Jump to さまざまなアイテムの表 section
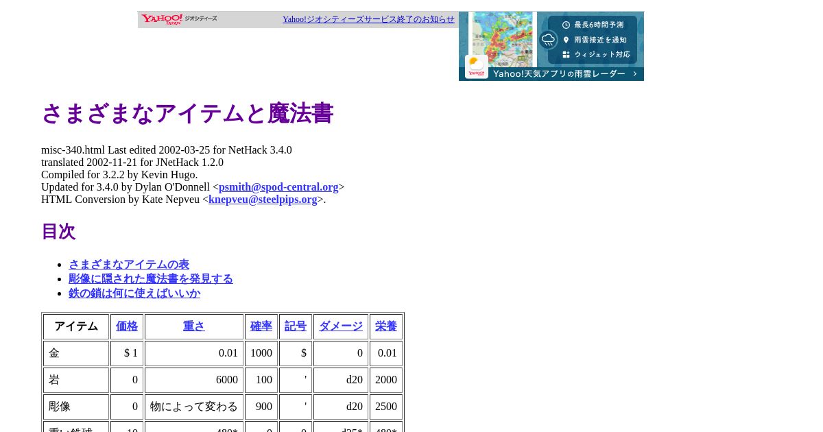 129,265
